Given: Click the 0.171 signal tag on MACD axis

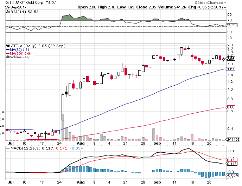Looking at the screenshot, I should coord(232,160).
